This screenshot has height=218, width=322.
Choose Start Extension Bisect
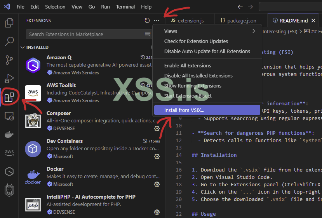[x=207, y=96]
